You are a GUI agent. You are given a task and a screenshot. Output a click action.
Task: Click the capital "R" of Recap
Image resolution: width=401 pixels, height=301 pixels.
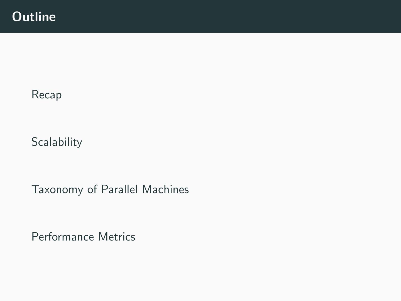(x=35, y=95)
